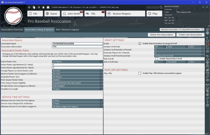Viewport: 210px width, 135px height.
Task: Open the Selected Association dropdown
Action: 182,29
